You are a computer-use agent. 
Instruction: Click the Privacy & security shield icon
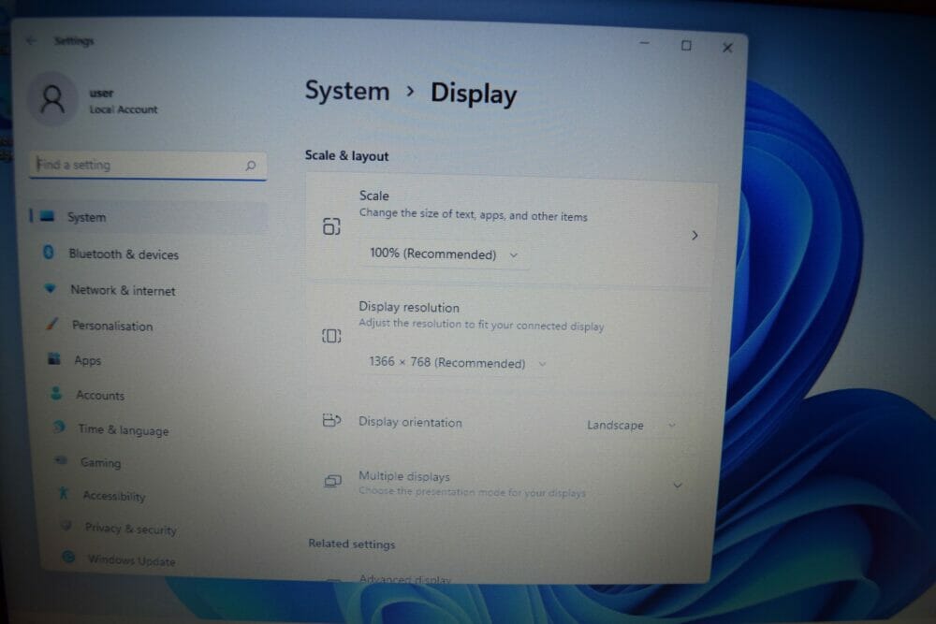66,526
